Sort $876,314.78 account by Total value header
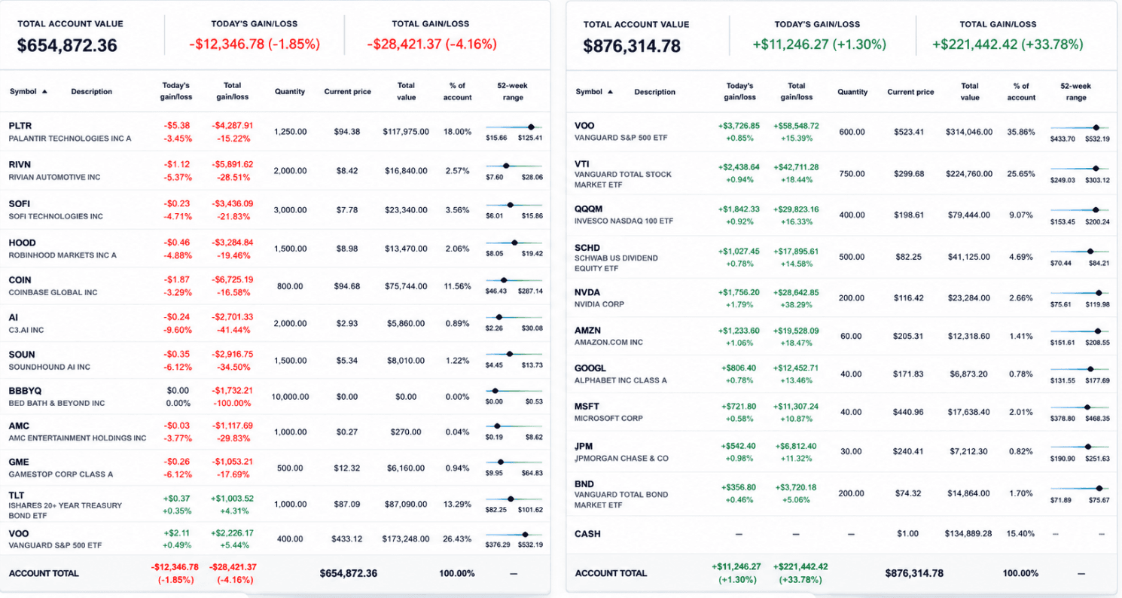This screenshot has height=598, width=1122. (970, 92)
